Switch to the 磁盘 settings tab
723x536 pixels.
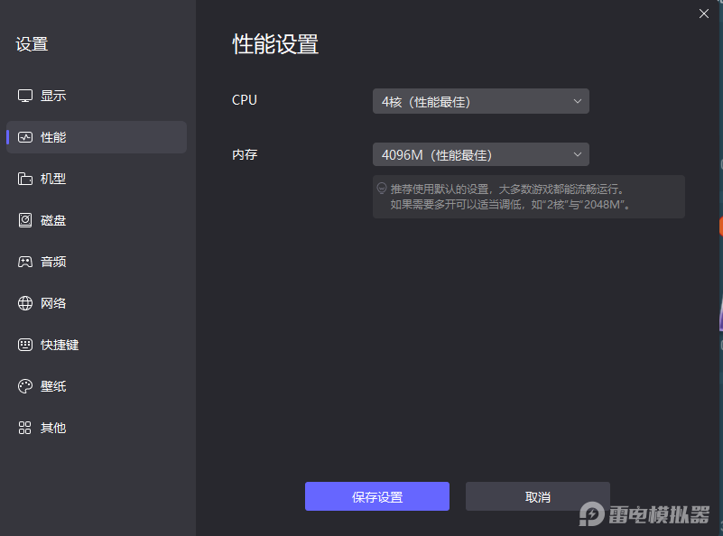tap(52, 219)
